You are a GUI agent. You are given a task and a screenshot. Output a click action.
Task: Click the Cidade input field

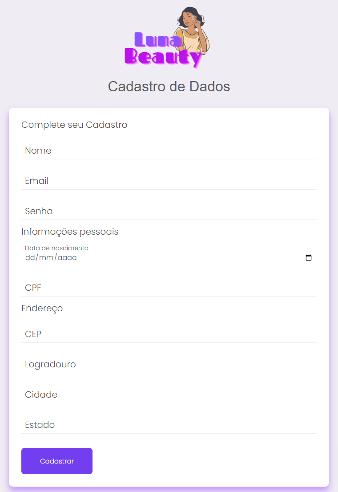click(169, 395)
